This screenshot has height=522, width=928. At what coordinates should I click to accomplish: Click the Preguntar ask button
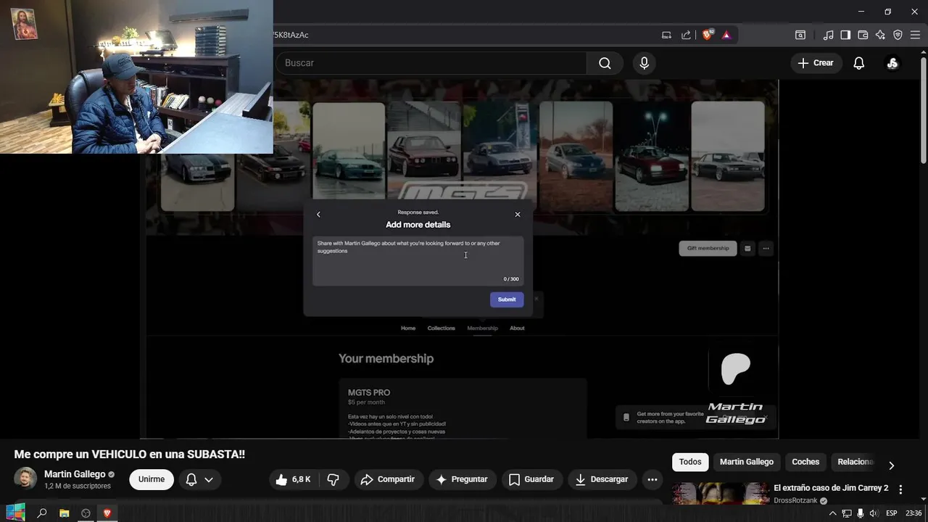click(462, 479)
